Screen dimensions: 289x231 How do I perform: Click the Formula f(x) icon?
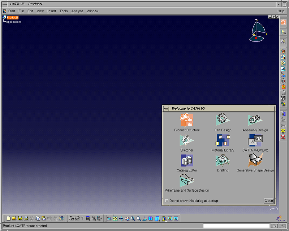(x=72, y=218)
